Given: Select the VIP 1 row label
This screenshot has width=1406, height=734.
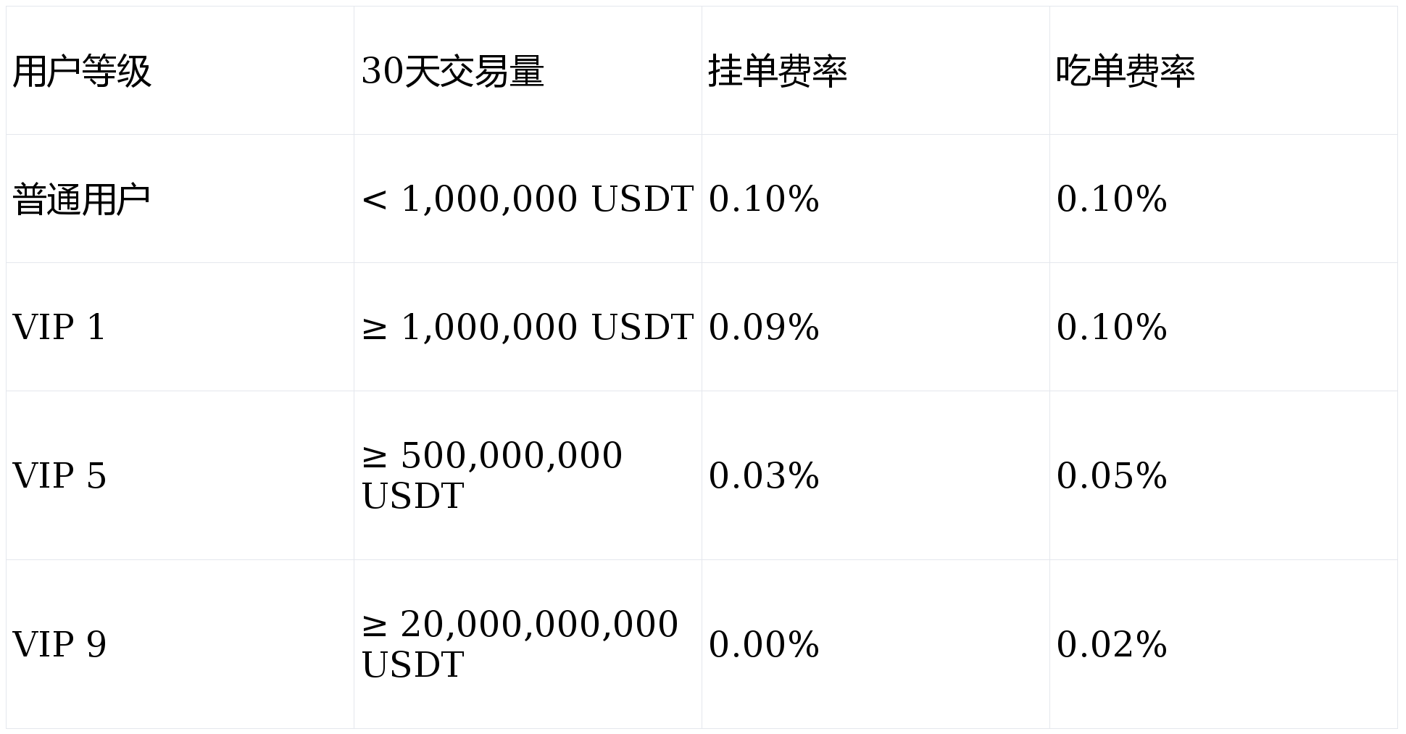Looking at the screenshot, I should pos(59,327).
